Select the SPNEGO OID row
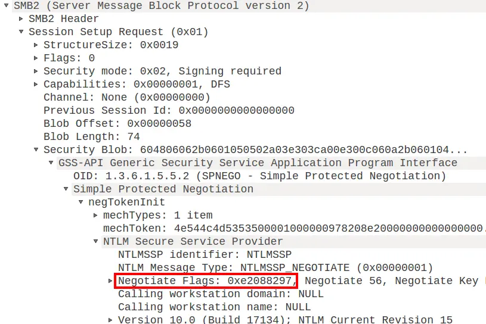Screen dimensions: 486x324 pos(259,176)
